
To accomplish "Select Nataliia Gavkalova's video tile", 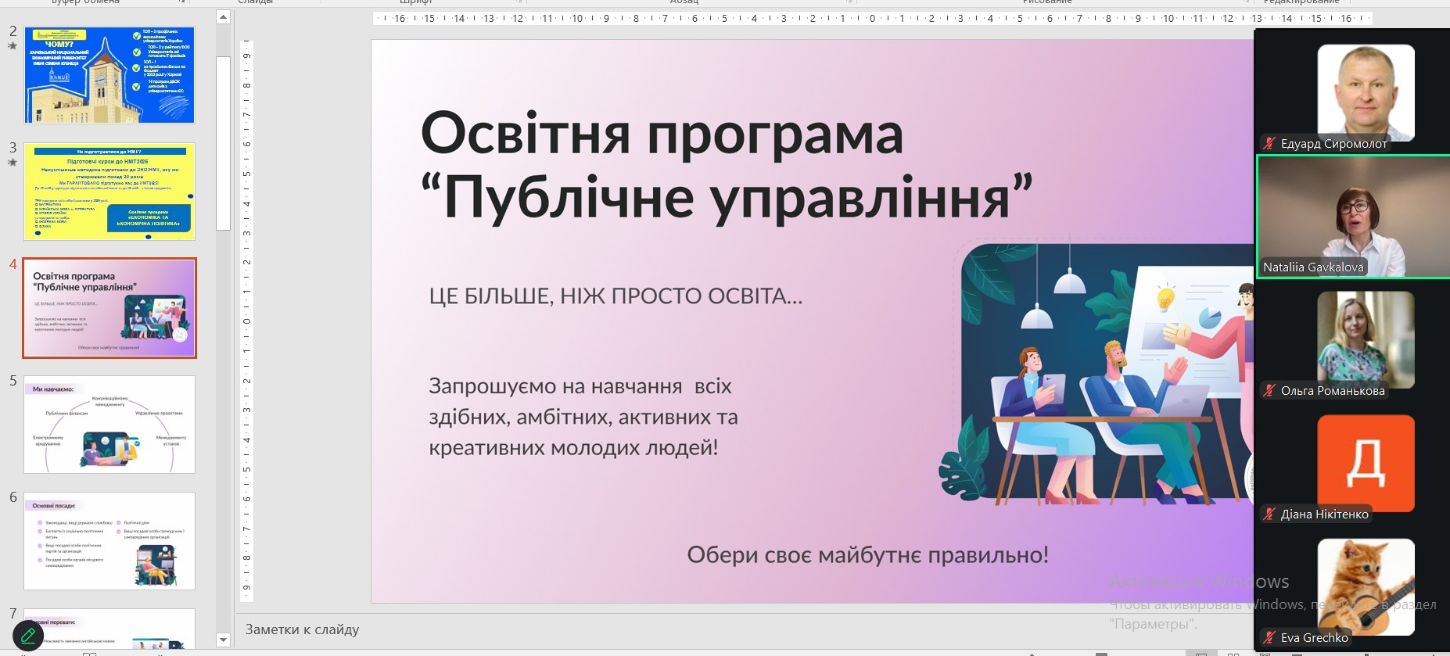I will click(1352, 217).
